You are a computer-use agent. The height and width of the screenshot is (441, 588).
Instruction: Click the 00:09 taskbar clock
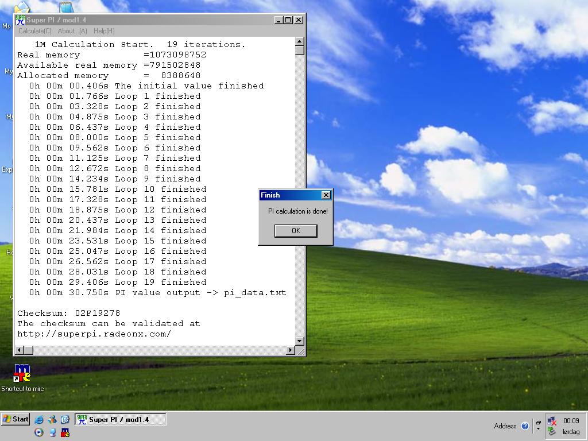tap(571, 421)
